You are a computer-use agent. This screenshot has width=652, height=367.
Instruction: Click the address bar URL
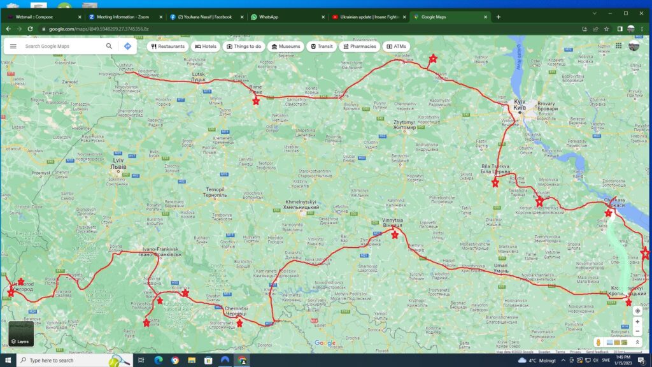pos(99,29)
